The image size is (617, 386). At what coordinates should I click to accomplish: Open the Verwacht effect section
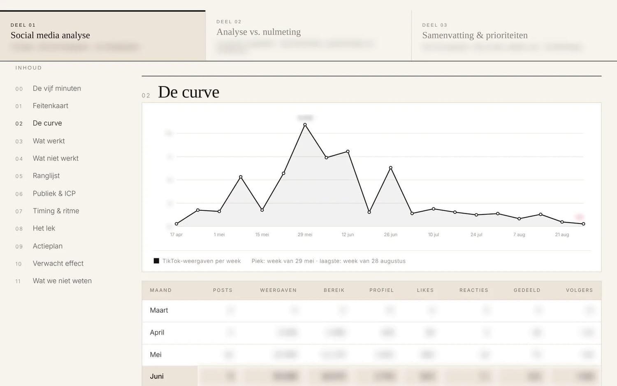tap(58, 263)
